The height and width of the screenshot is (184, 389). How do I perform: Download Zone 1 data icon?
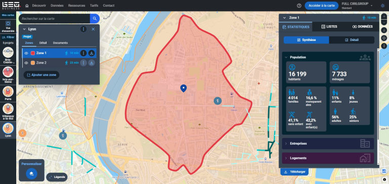coord(92,53)
